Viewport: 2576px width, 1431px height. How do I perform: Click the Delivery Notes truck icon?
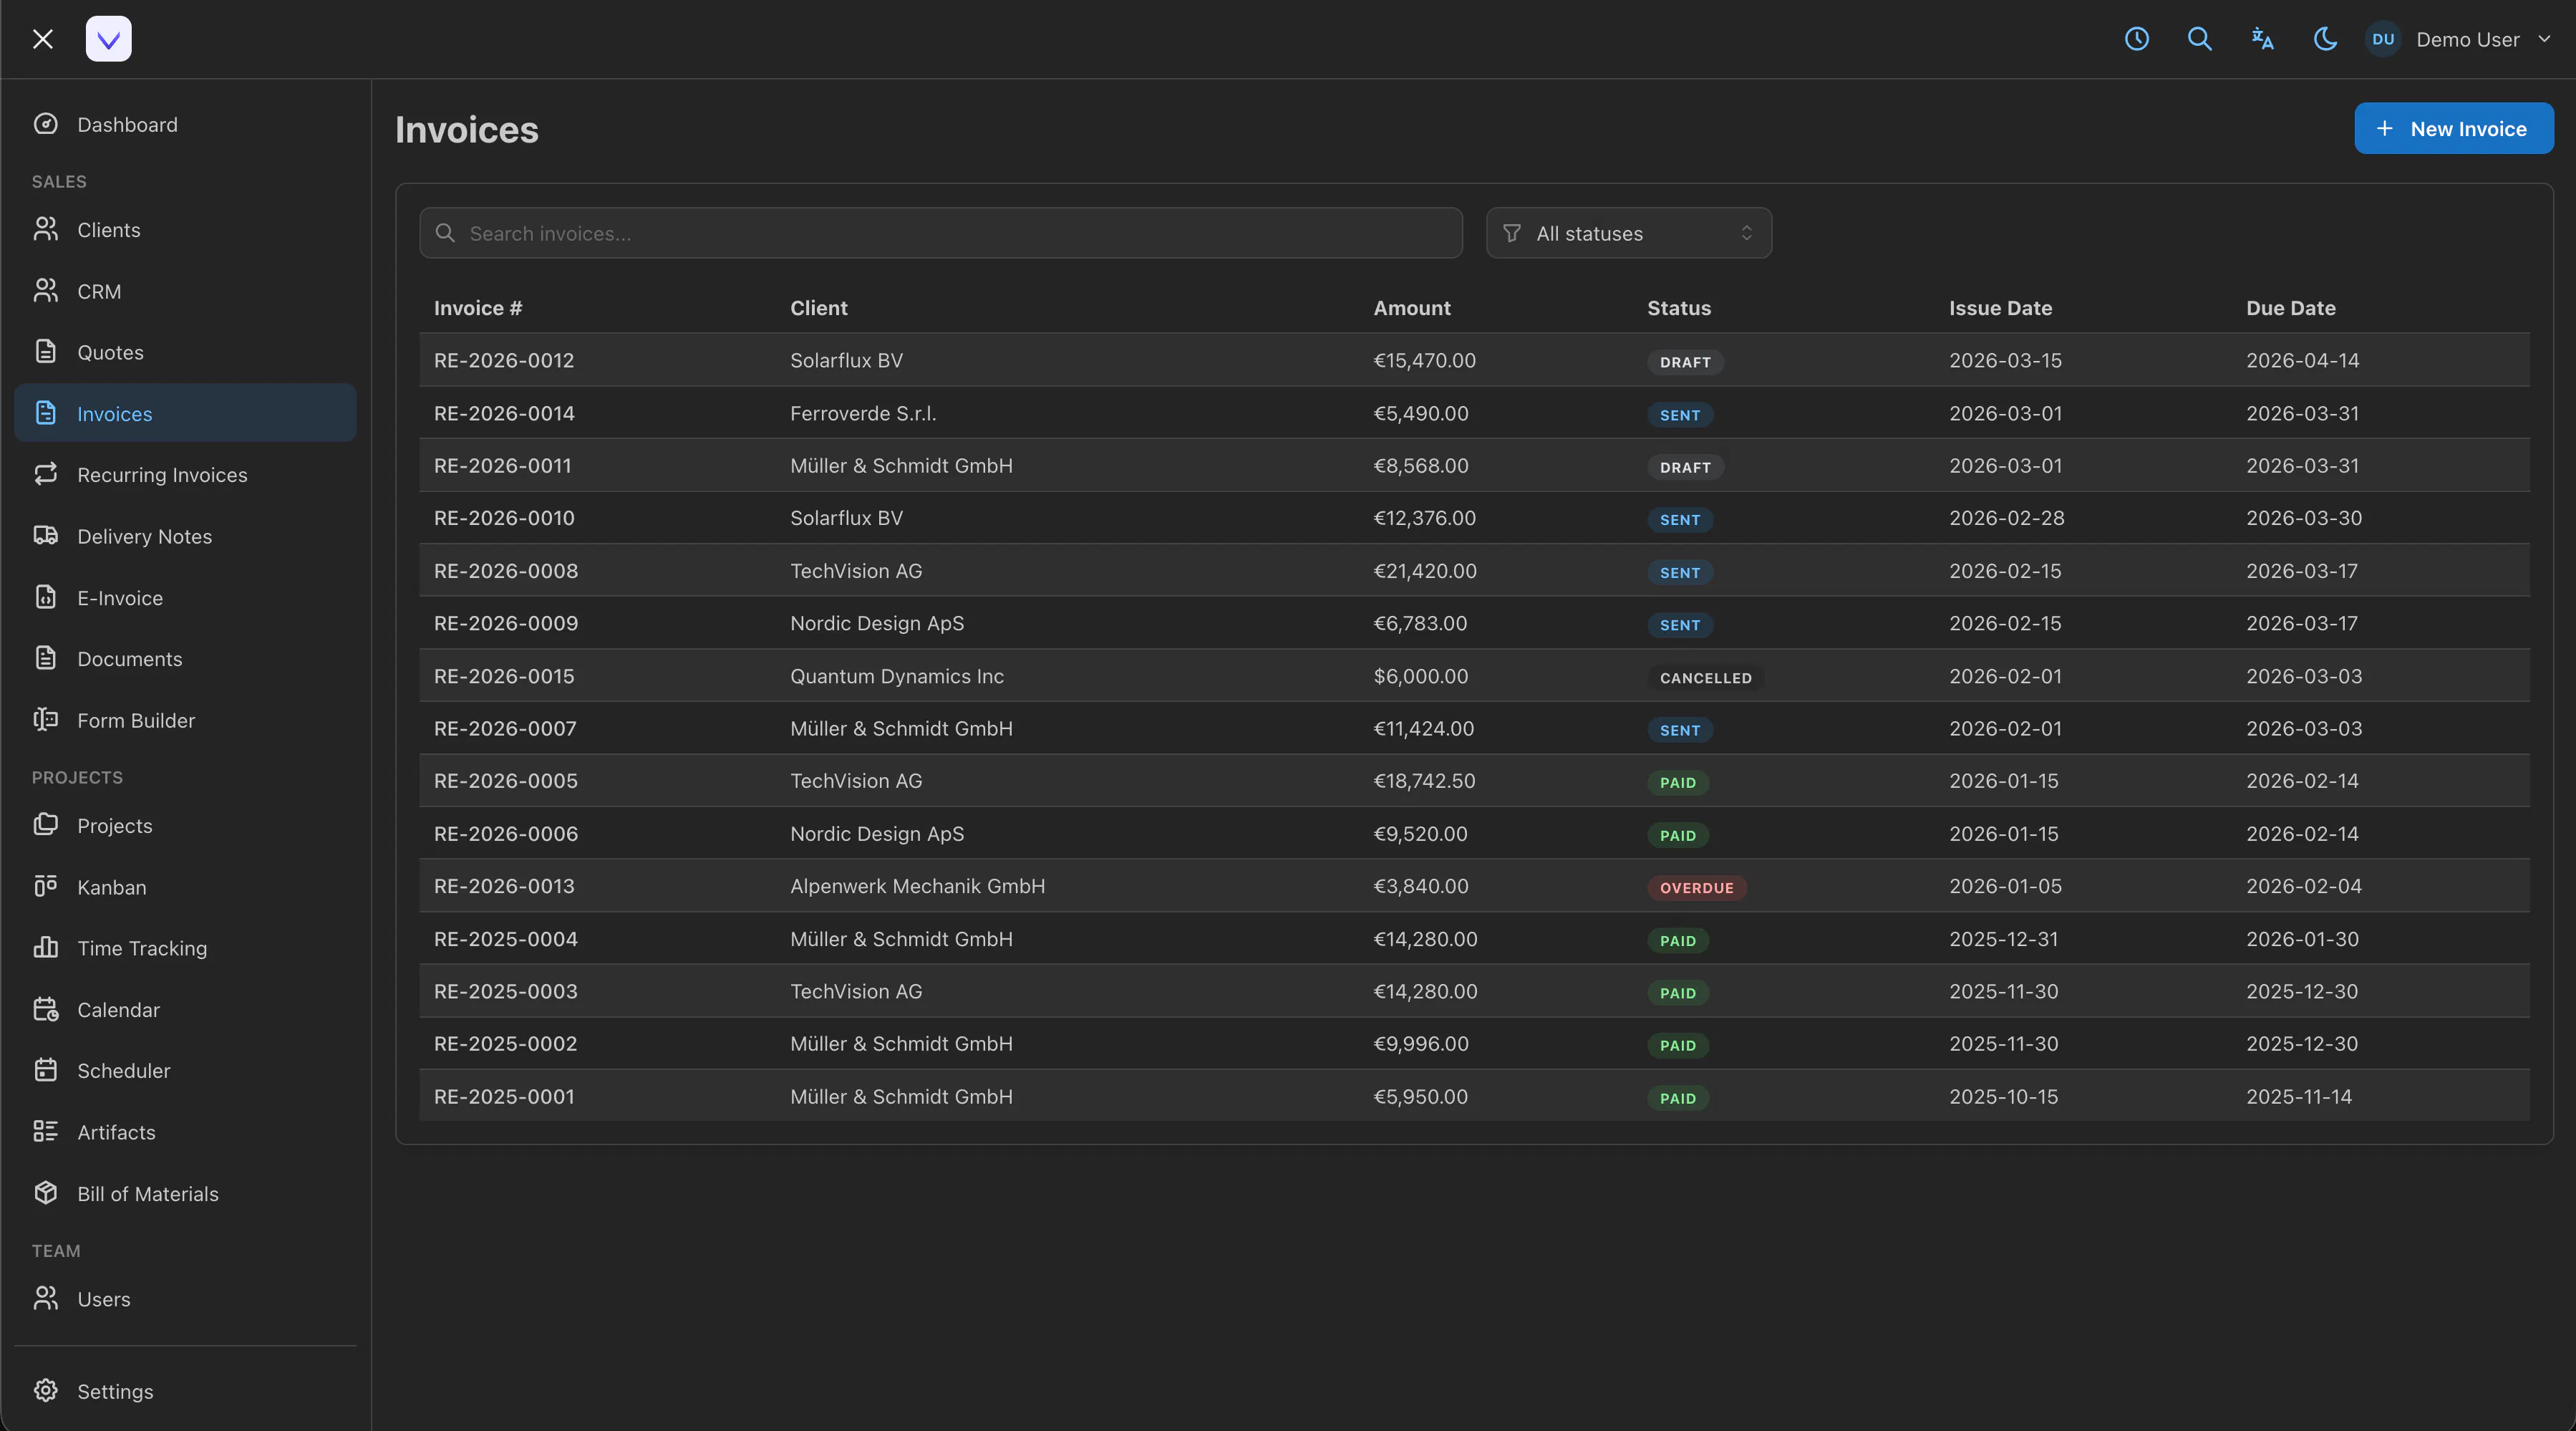(x=46, y=536)
